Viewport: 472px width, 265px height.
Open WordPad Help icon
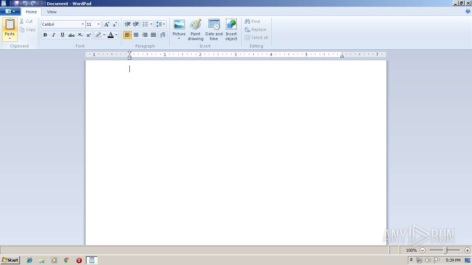point(468,11)
